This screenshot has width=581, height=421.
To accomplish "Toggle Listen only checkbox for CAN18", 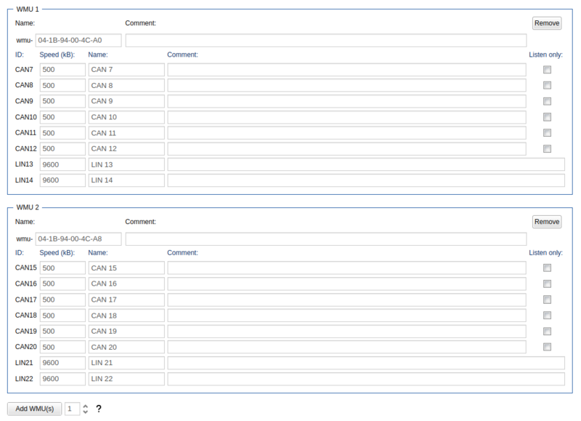I will tap(547, 315).
